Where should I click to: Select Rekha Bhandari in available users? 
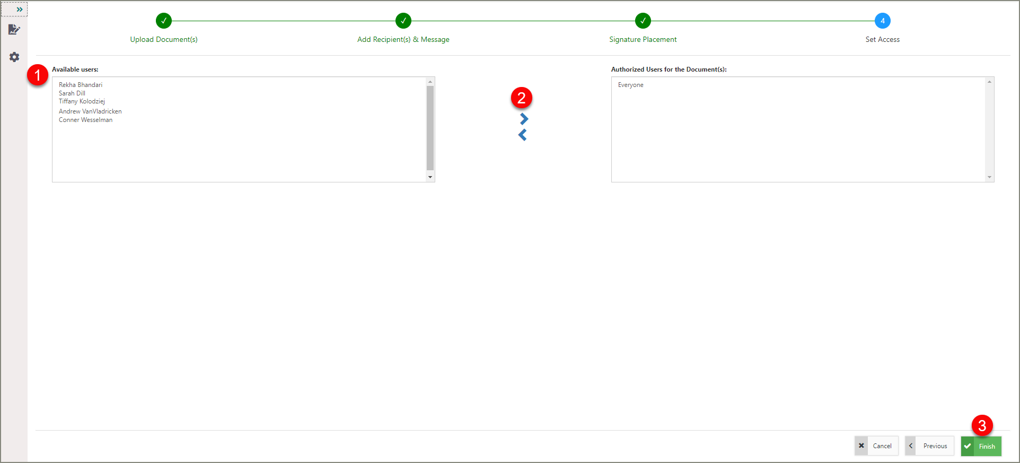pyautogui.click(x=81, y=85)
